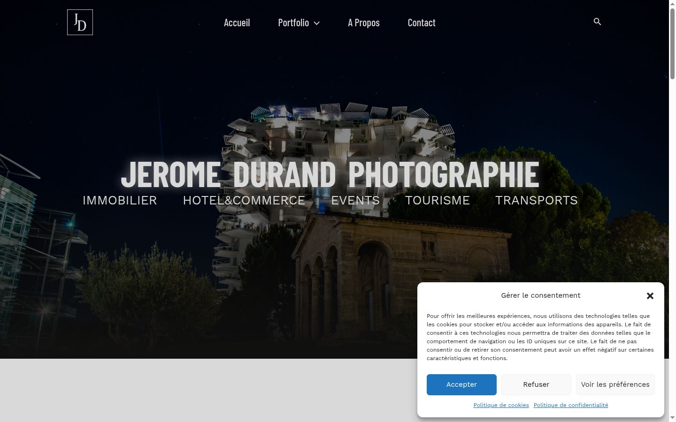Screen dimensions: 676x422
Task: Accept cookies with the Accepter button
Action: point(461,384)
